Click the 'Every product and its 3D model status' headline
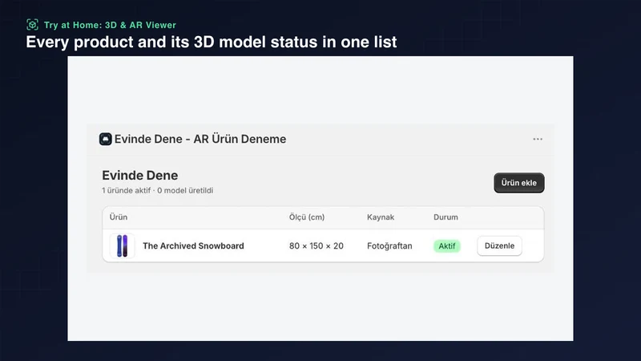This screenshot has width=641, height=361. click(212, 43)
